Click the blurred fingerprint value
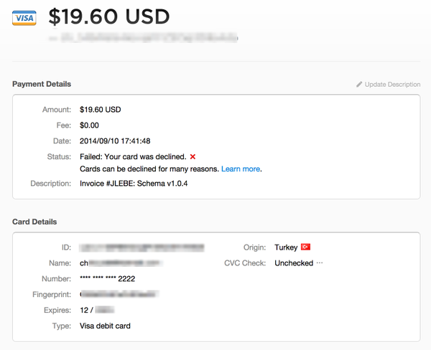This screenshot has width=431, height=350. (119, 295)
